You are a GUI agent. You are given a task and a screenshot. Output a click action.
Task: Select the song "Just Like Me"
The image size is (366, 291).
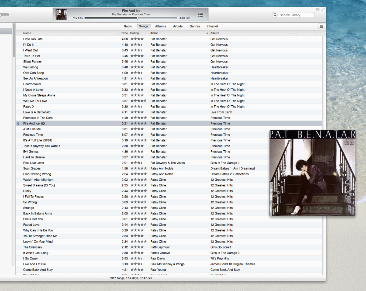[x=32, y=129]
